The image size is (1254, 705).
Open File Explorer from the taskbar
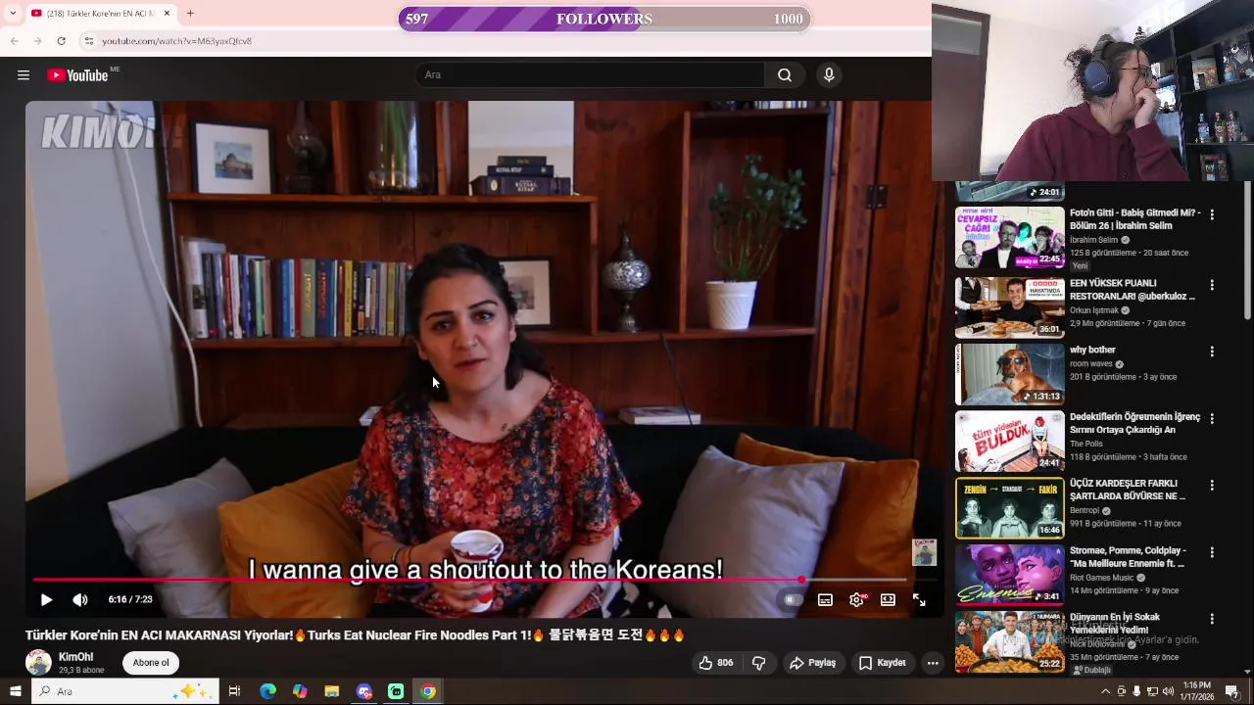(332, 691)
